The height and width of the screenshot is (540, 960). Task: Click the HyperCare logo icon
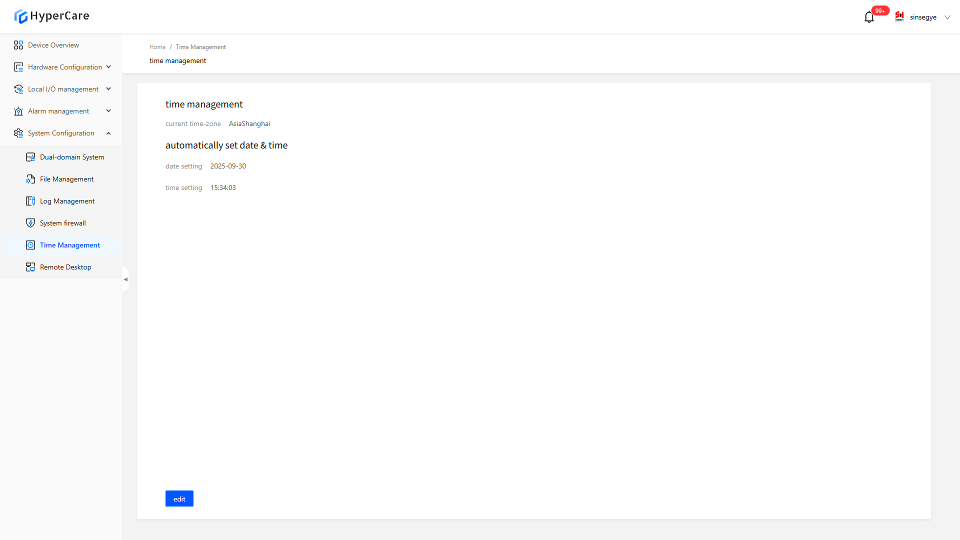point(20,16)
